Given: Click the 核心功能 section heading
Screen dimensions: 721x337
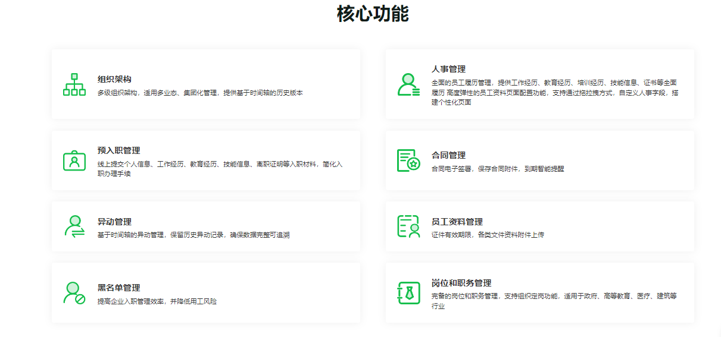Looking at the screenshot, I should point(373,13).
